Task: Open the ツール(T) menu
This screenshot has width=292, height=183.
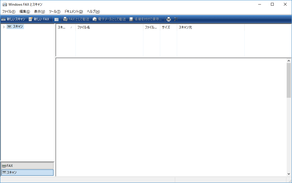Action: tap(55, 12)
